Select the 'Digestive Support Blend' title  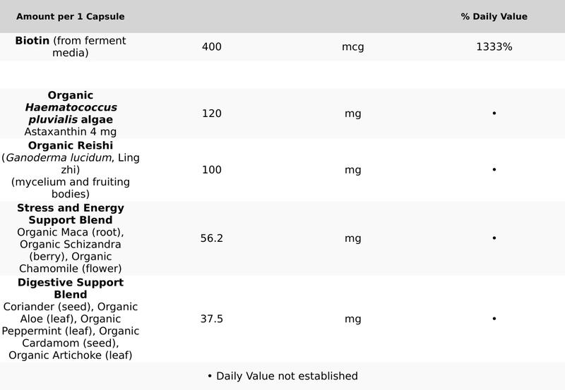point(71,288)
